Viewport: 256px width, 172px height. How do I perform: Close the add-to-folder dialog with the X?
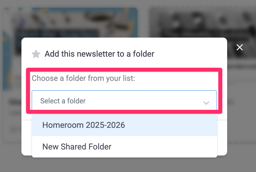point(239,48)
